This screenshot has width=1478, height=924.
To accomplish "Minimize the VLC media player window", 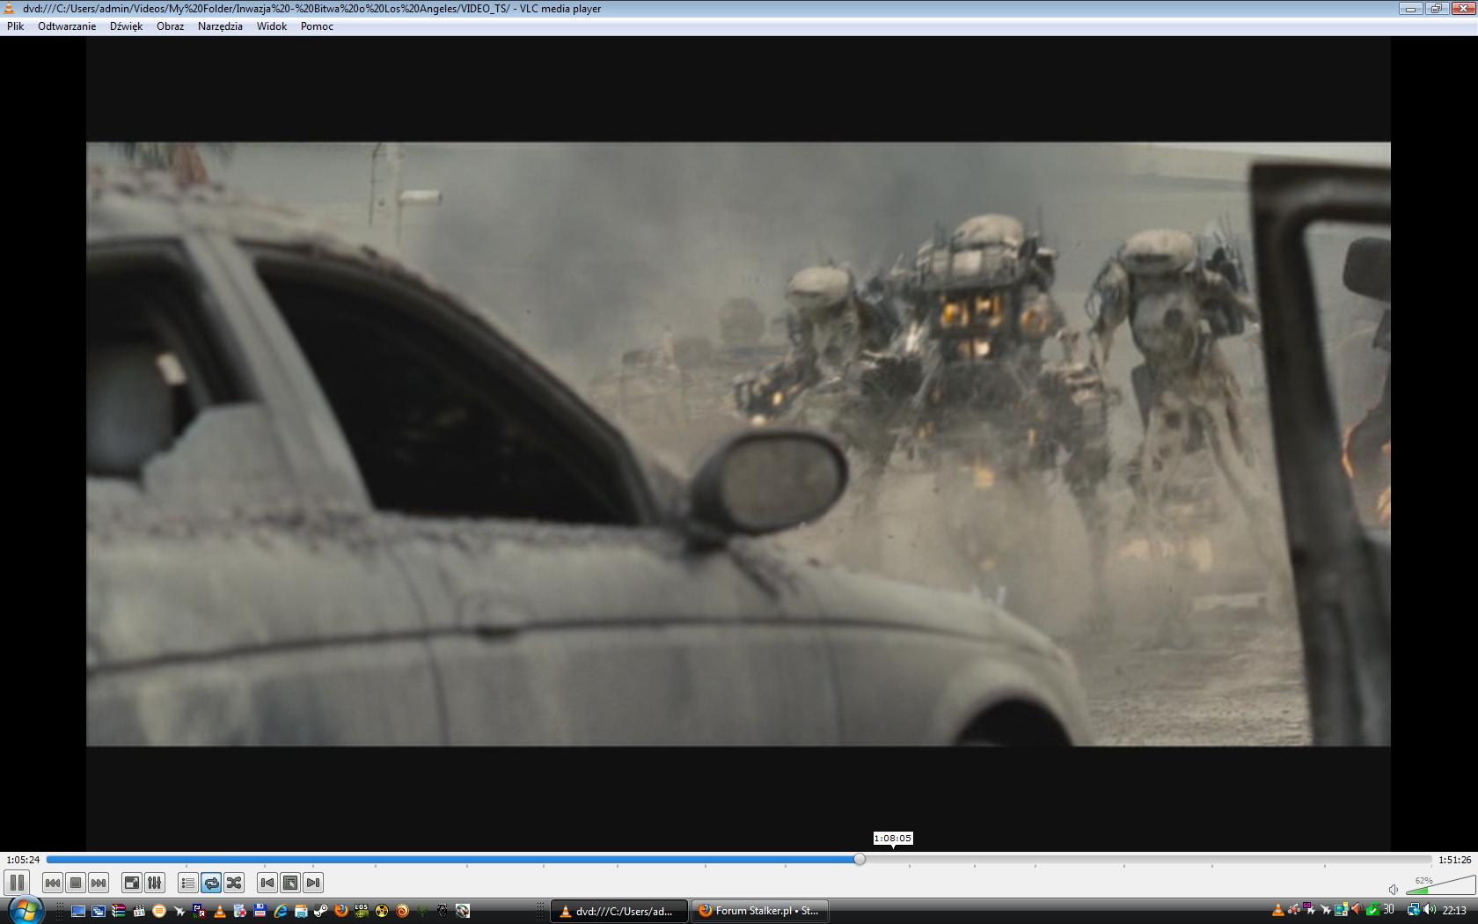I will click(1411, 8).
